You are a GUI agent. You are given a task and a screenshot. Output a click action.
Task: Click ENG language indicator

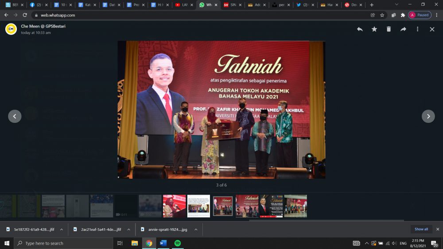403,243
